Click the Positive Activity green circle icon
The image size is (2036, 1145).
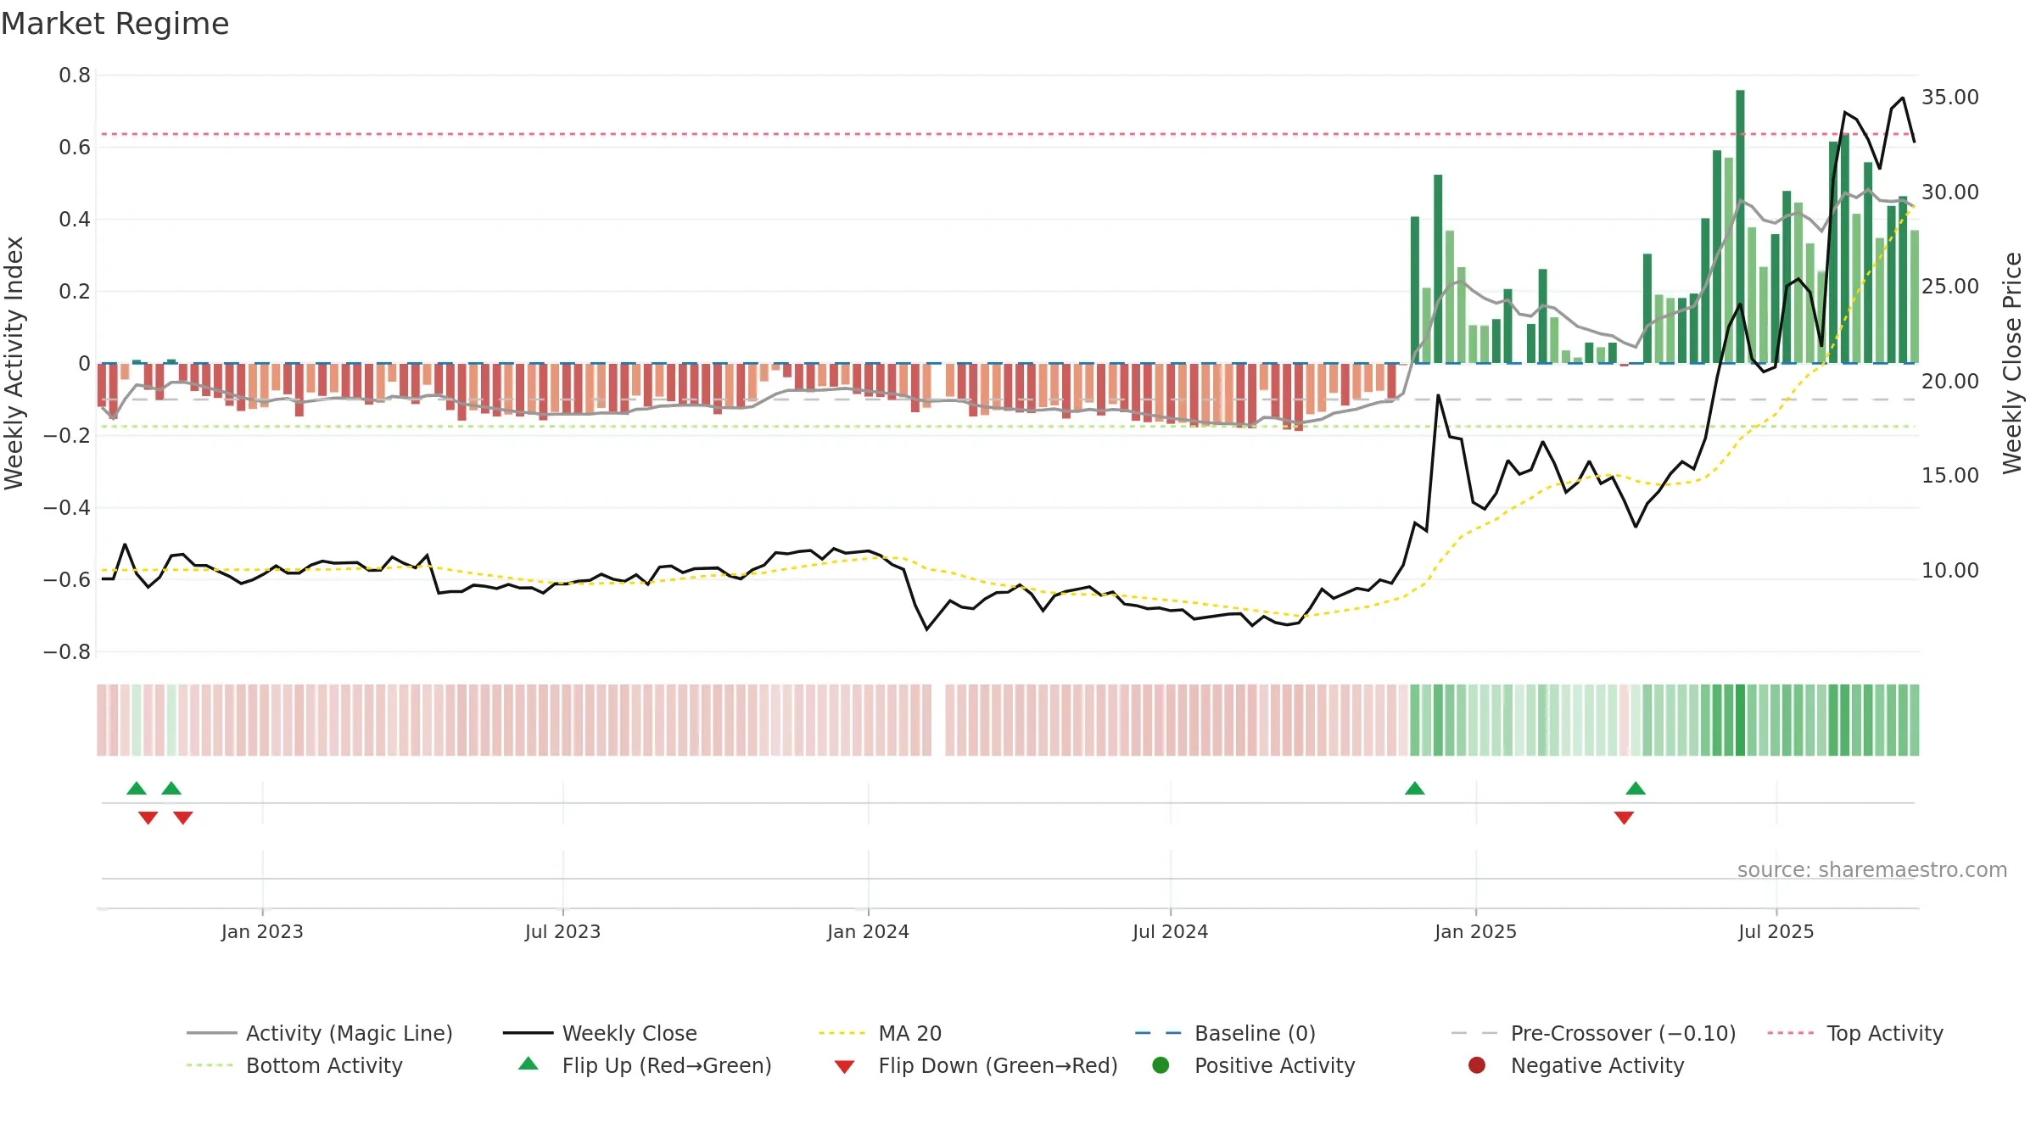click(x=1161, y=1065)
